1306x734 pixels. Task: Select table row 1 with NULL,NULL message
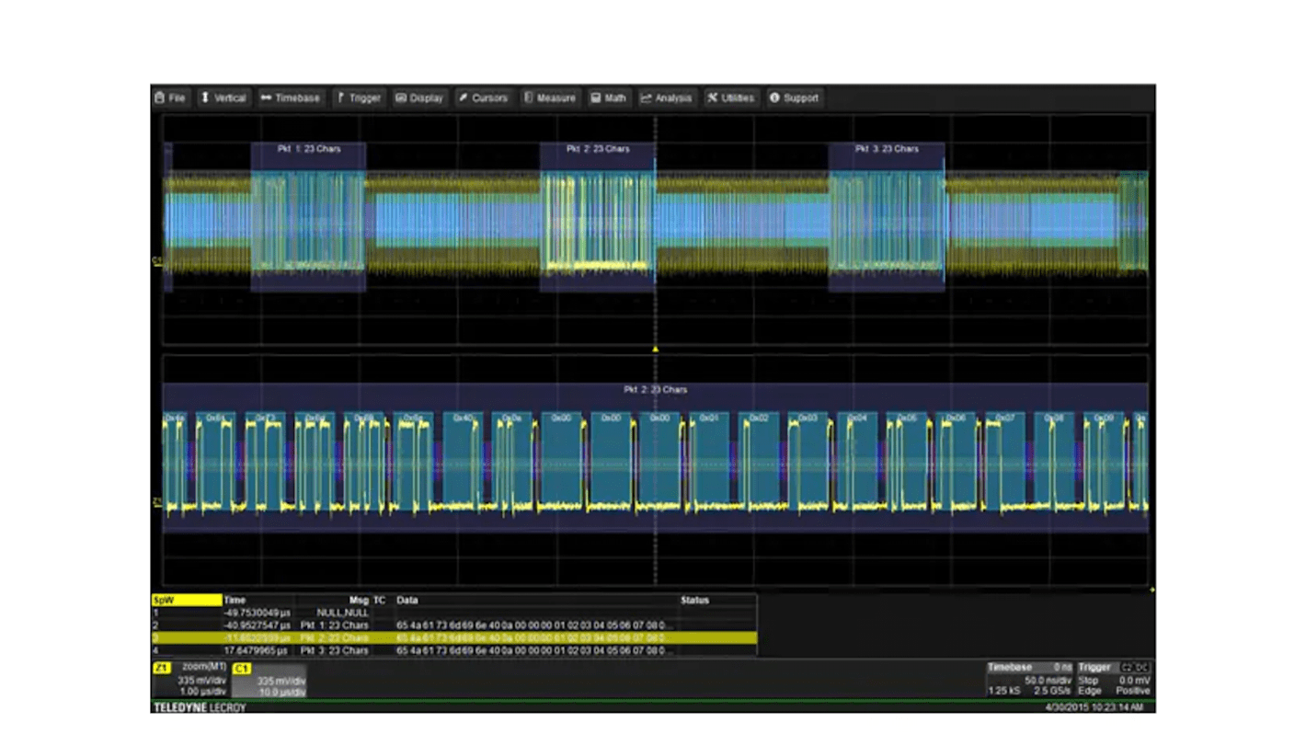454,613
